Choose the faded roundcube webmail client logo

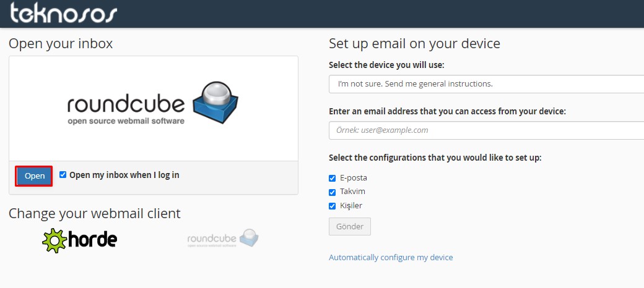[223, 238]
